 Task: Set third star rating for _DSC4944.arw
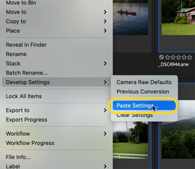[179, 57]
